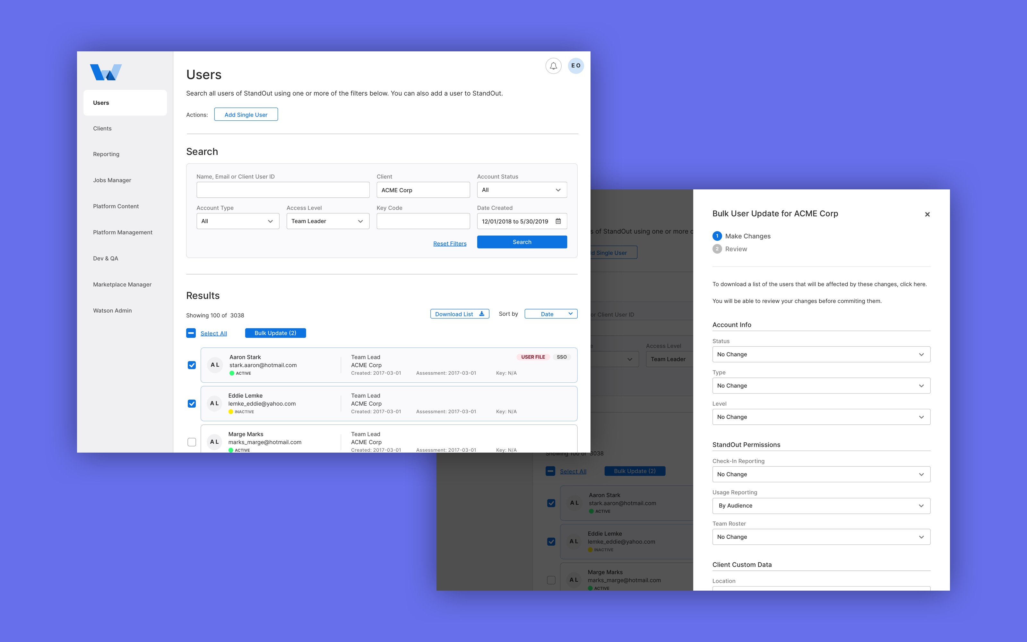Click Marge Marks' AL avatar in Users window

coord(215,442)
